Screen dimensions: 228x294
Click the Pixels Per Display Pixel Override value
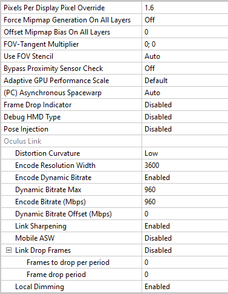[185, 8]
